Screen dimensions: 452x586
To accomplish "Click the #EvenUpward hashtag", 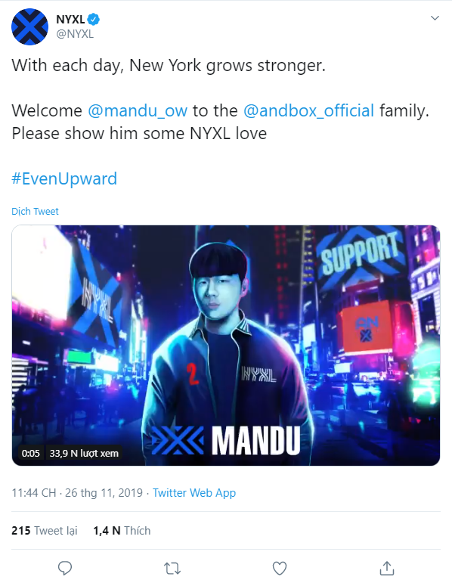I will click(x=64, y=178).
